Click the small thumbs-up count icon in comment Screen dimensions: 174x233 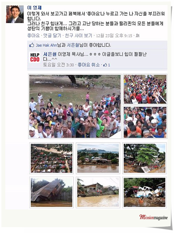pos(105,65)
